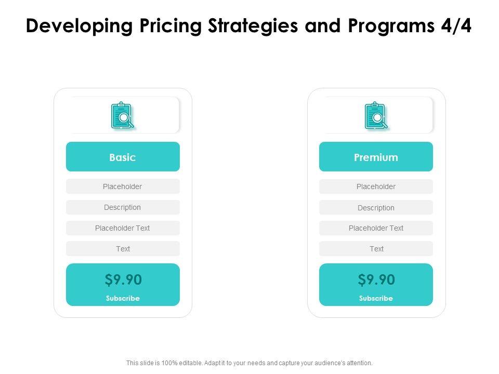Click Placeholder row in Premium card

pos(376,186)
